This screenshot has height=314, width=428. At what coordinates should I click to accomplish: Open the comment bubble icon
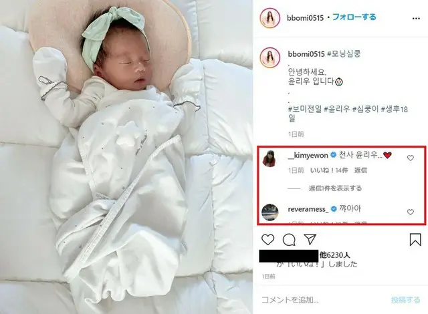(x=289, y=240)
